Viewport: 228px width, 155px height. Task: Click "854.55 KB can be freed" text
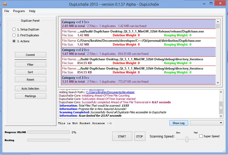[x=133, y=54]
